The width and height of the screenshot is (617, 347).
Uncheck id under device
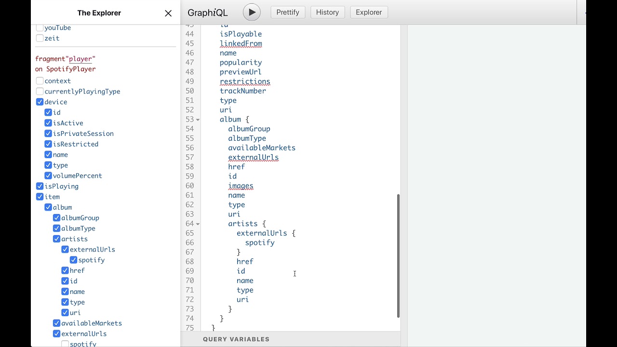48,113
